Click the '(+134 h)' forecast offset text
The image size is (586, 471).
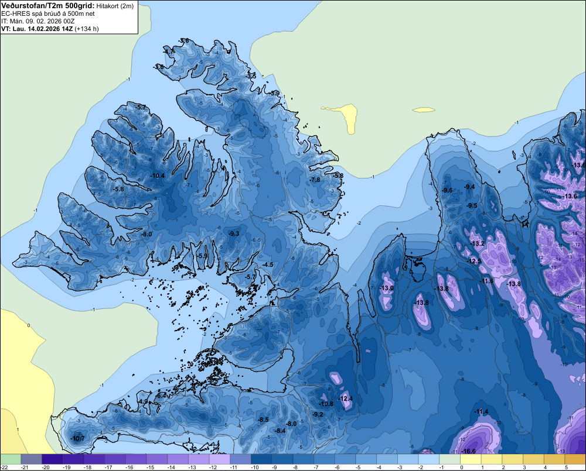click(87, 29)
